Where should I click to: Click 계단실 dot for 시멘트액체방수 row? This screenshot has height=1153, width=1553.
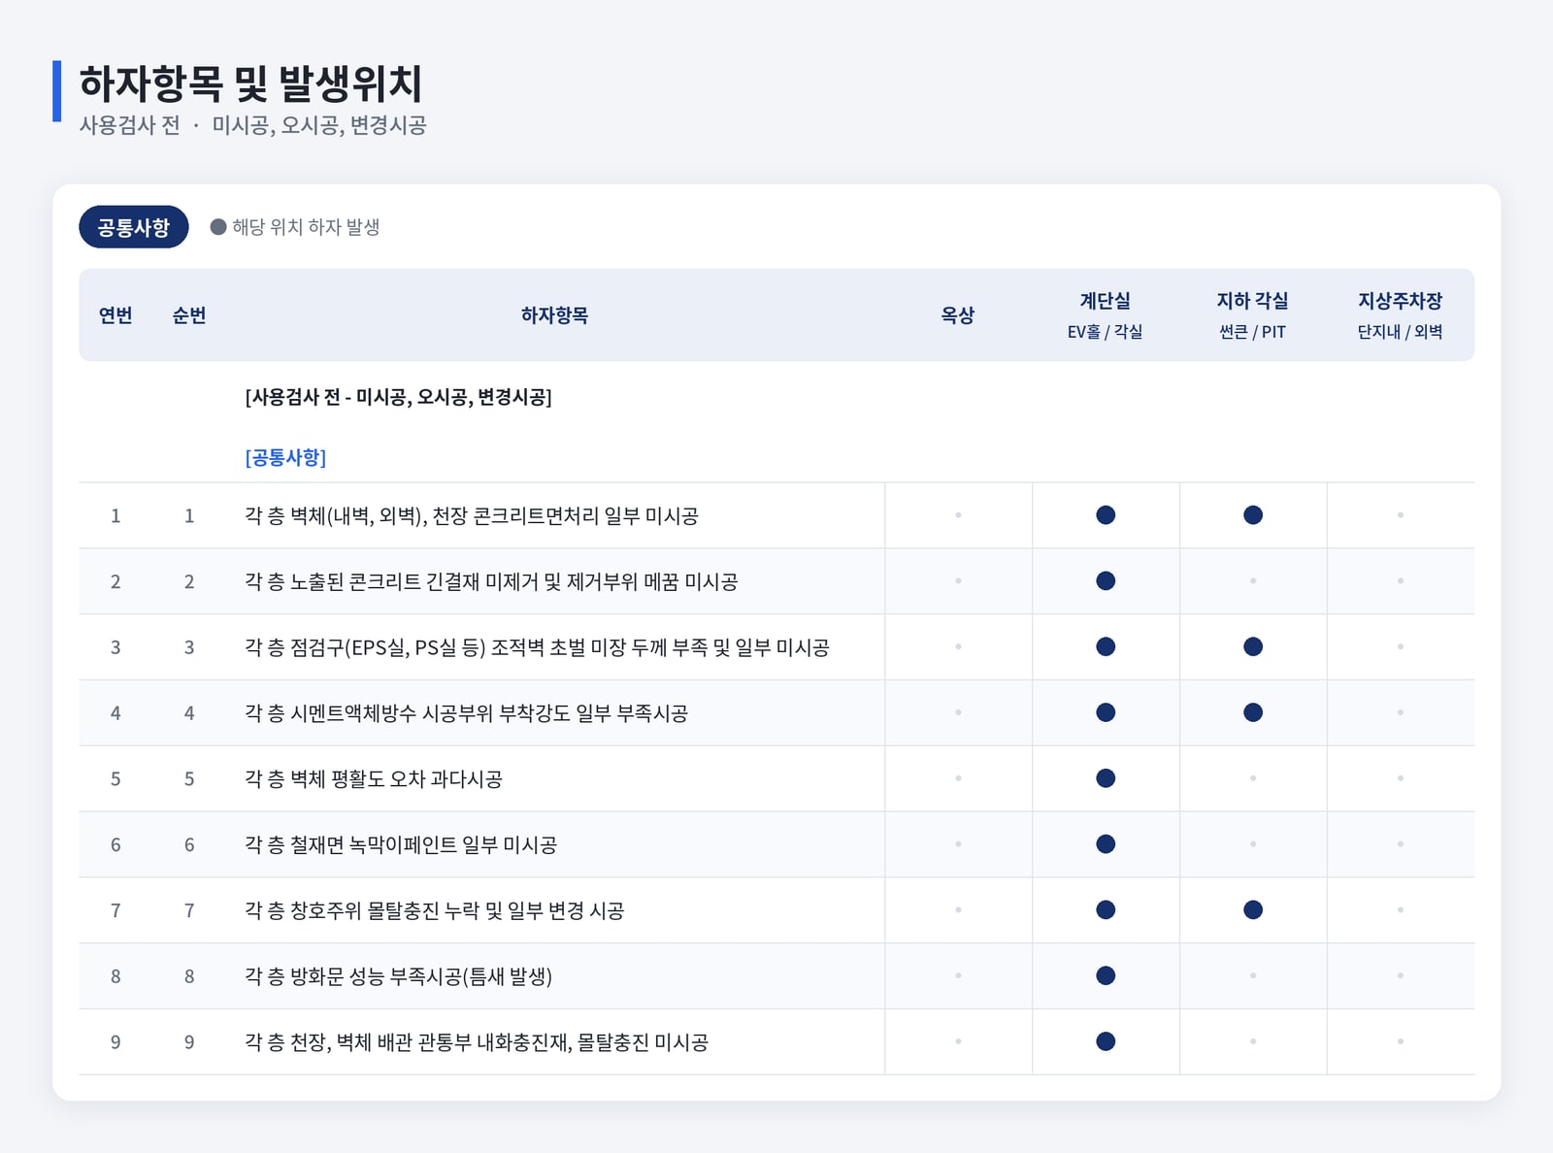1106,712
